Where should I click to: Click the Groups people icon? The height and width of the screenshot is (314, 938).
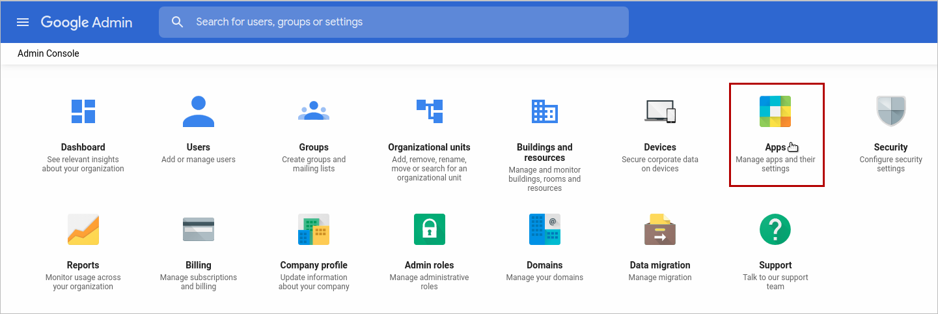(x=314, y=111)
